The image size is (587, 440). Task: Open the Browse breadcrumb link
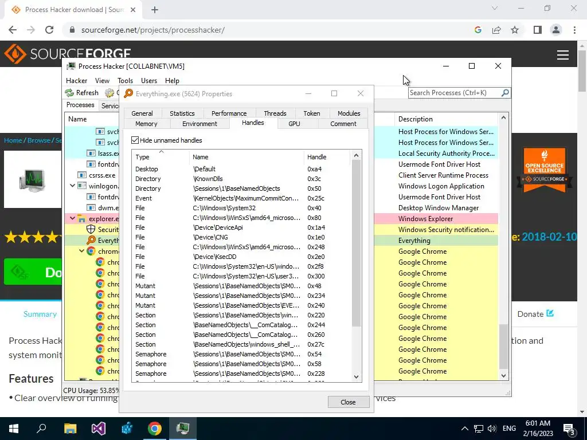click(x=39, y=140)
